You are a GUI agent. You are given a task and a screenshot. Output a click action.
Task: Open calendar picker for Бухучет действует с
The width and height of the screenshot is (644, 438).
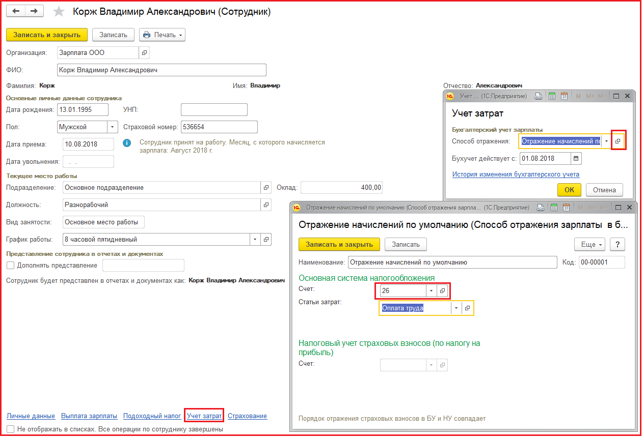click(576, 158)
